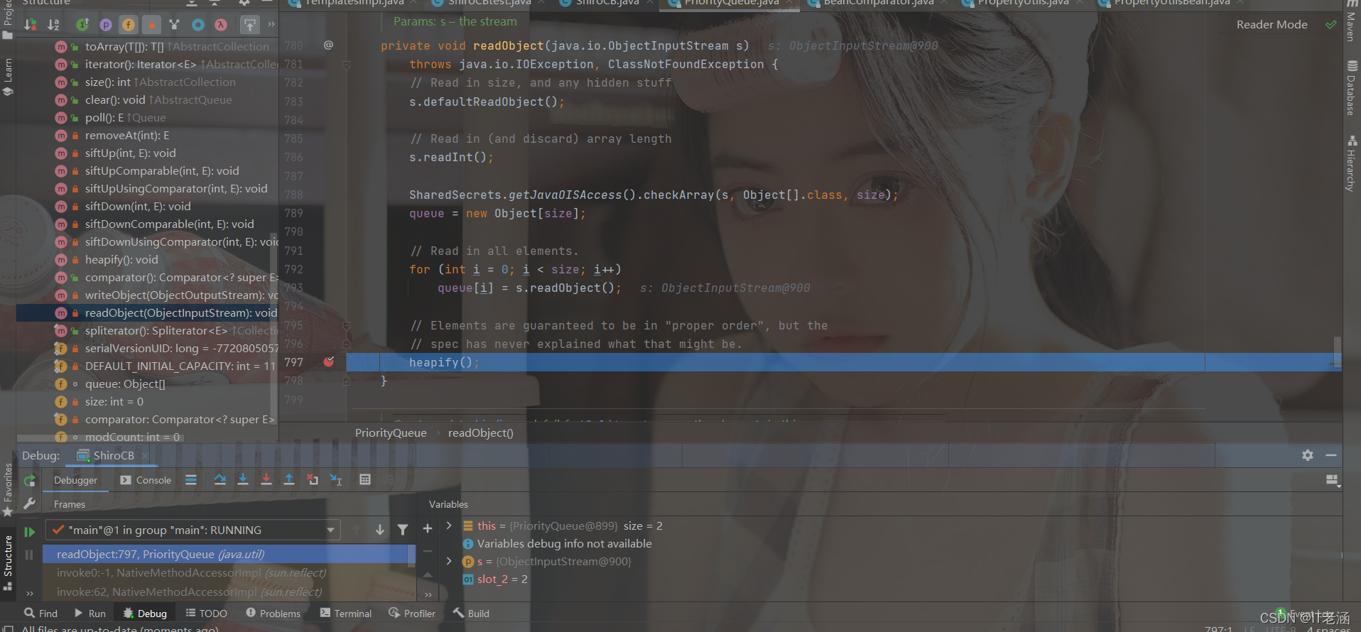
Task: Restore debugger layout icon
Action: coord(1333,481)
